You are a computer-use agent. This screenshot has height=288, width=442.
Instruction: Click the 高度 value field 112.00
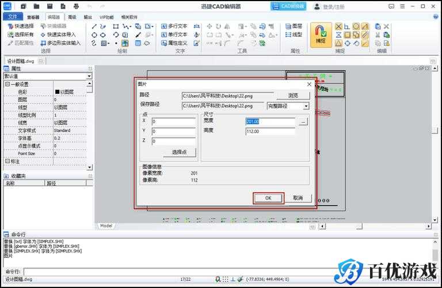pyautogui.click(x=270, y=131)
